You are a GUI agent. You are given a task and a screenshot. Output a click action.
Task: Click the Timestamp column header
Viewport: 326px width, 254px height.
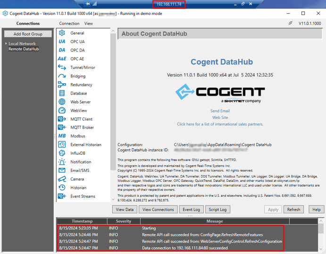(82, 221)
